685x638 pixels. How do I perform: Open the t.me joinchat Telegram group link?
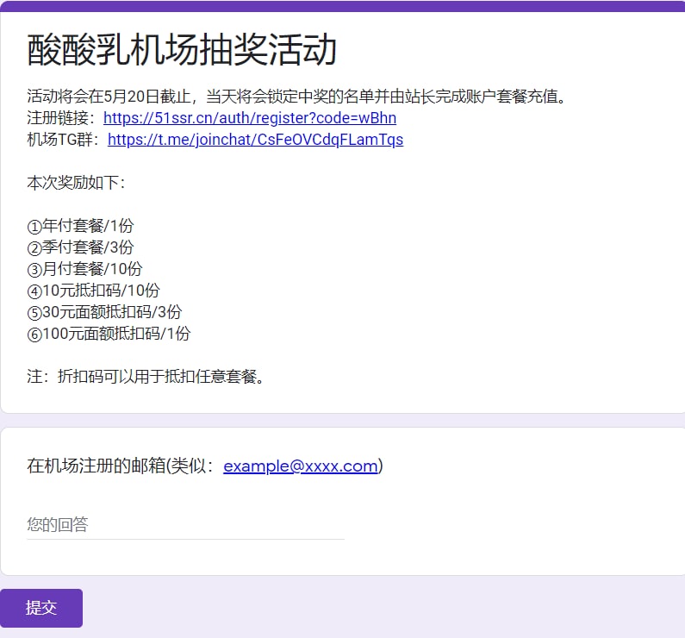click(x=256, y=140)
